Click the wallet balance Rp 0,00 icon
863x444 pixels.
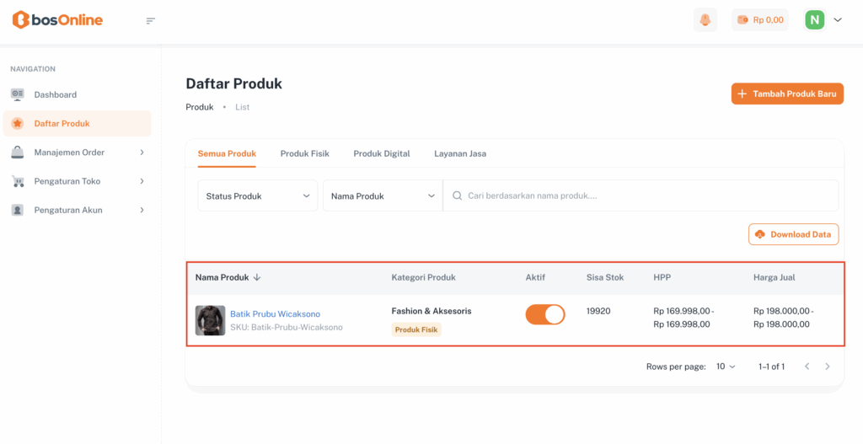(742, 19)
